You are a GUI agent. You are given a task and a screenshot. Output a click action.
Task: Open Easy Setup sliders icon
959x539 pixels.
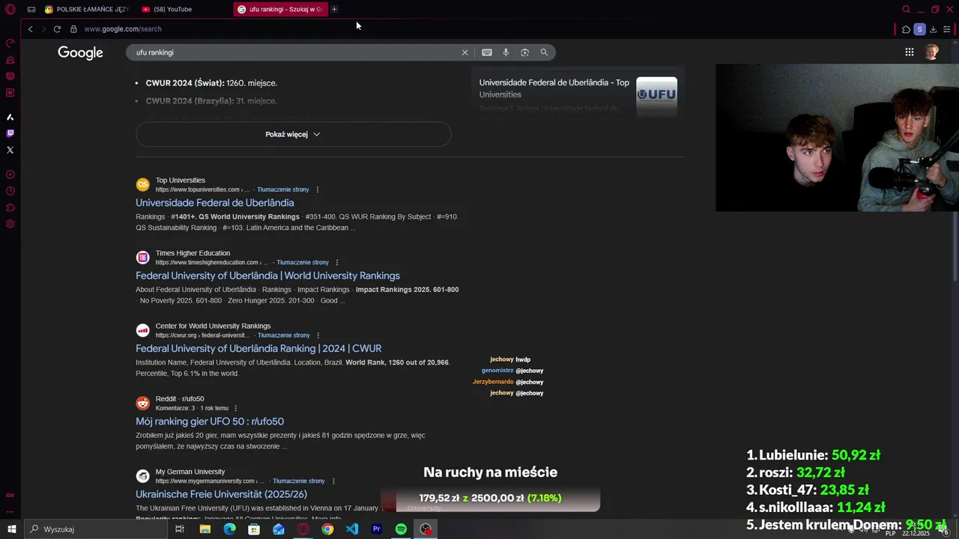(x=947, y=29)
